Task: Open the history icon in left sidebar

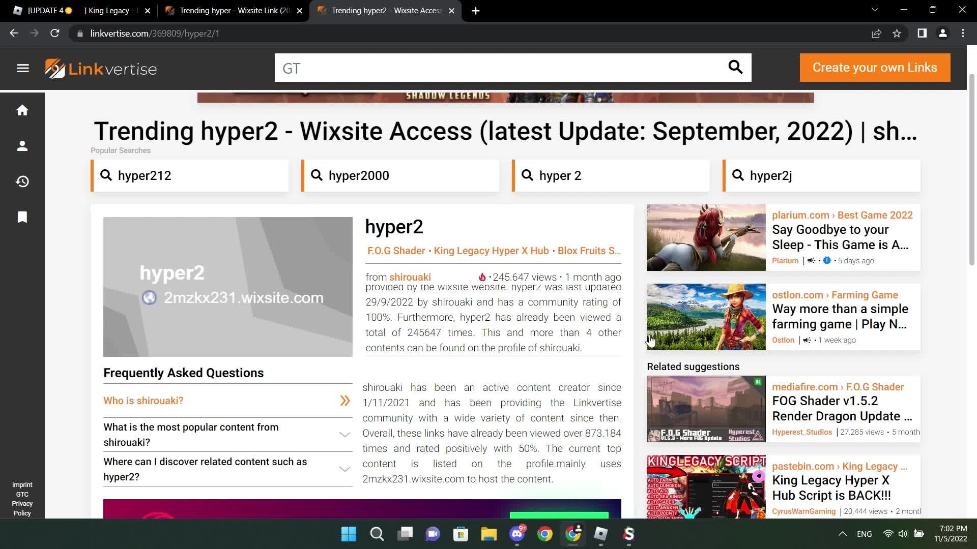Action: [22, 181]
